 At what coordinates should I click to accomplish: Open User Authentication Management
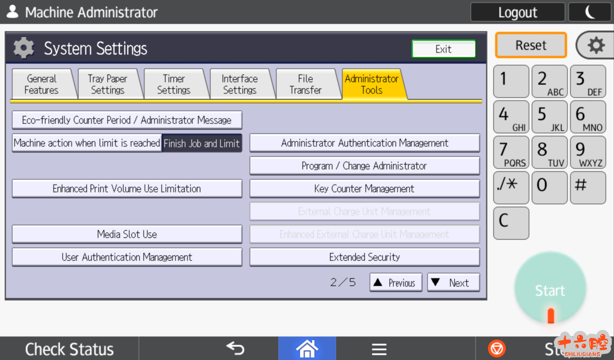click(127, 257)
